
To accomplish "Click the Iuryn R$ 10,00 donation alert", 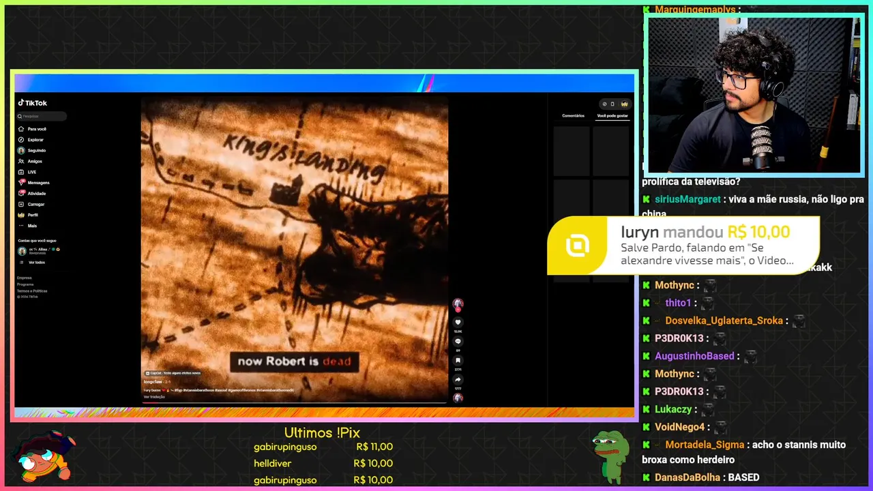I will (683, 245).
